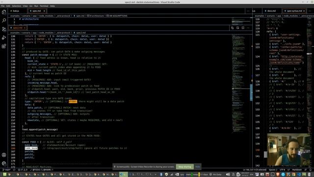The image size is (314, 177).
Task: Open errors and warnings count in status bar
Action: pos(23,170)
